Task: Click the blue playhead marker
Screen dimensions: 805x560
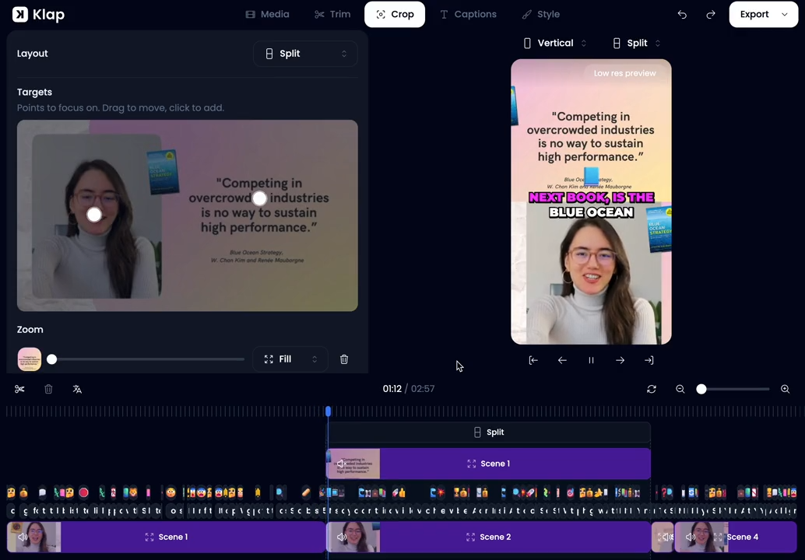Action: coord(328,411)
